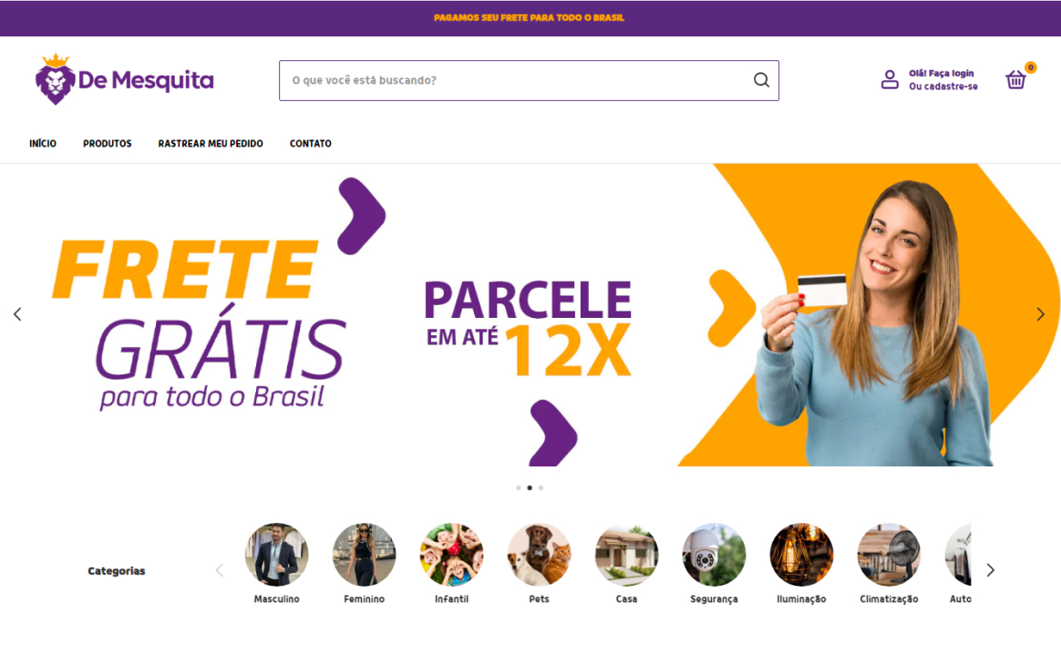1061x654 pixels.
Task: Focus the 'O que você está buscando?' search field
Action: pos(518,80)
